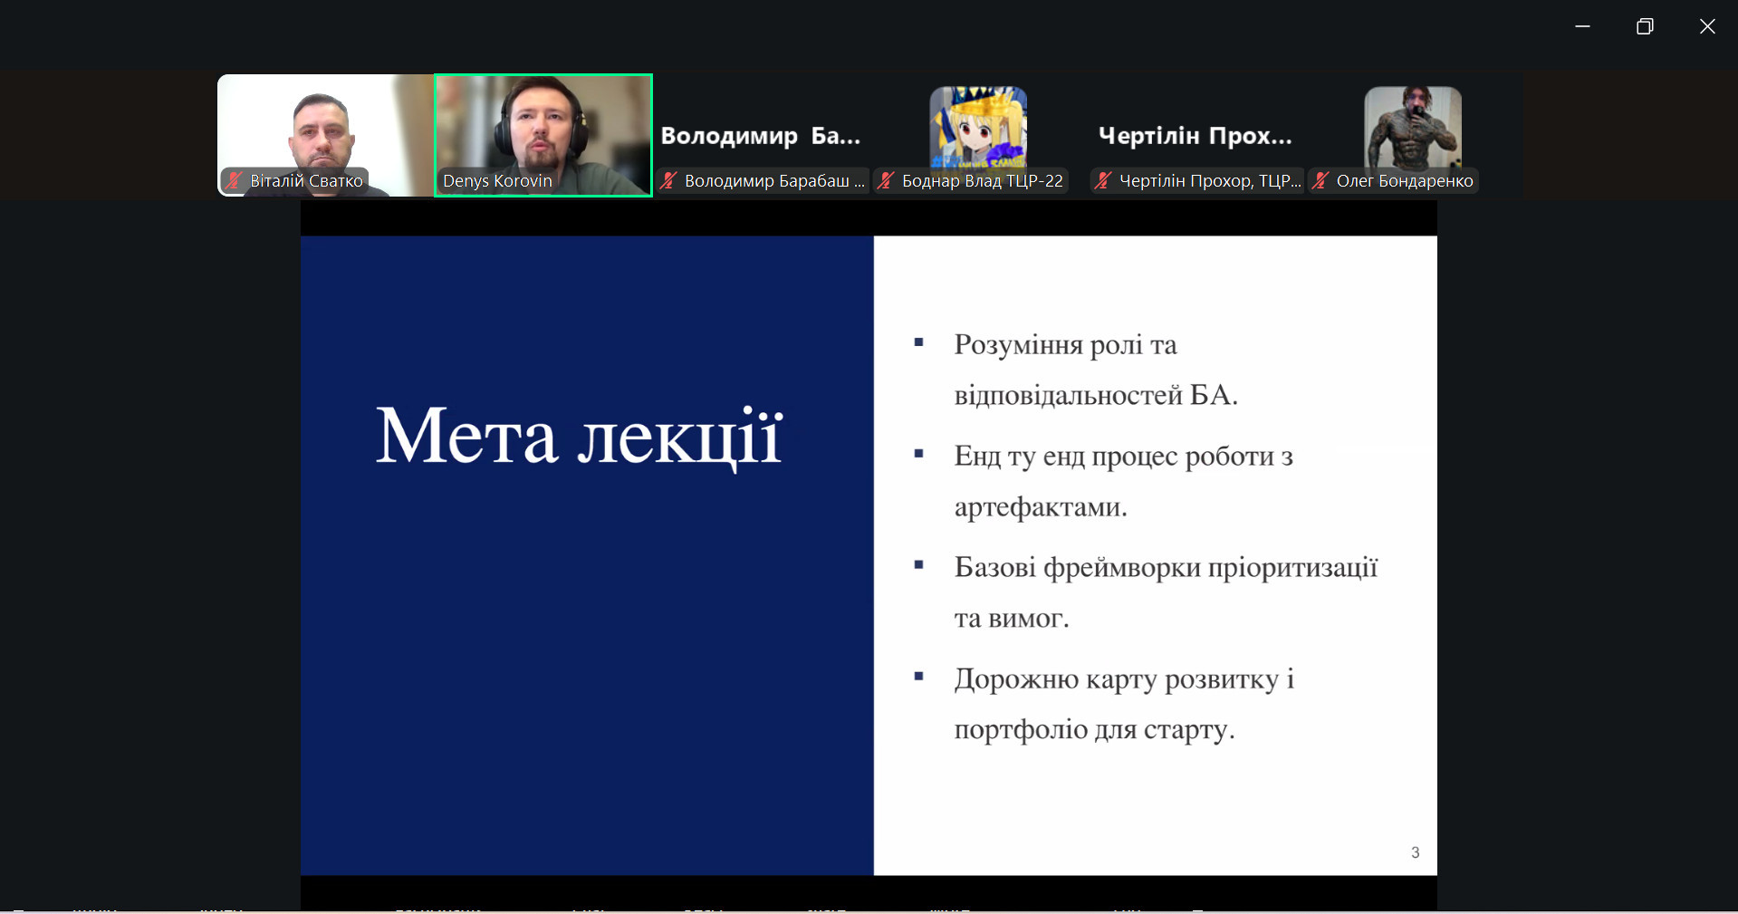The width and height of the screenshot is (1738, 914).
Task: Restore down the meeting window
Action: point(1645,26)
